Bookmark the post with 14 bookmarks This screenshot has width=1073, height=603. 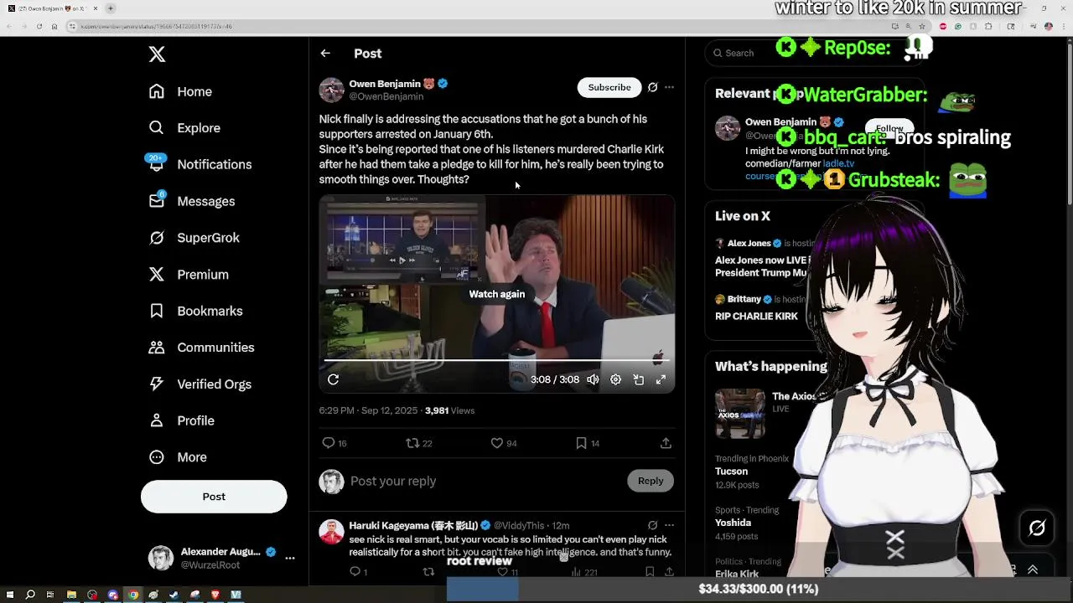[x=588, y=443]
